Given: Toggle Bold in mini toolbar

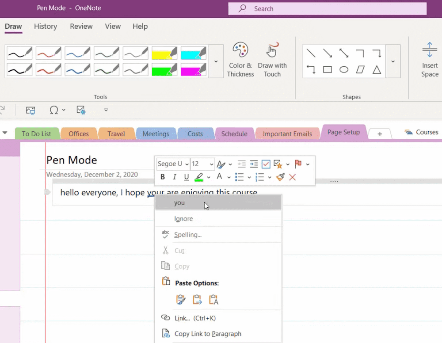Looking at the screenshot, I should [x=163, y=177].
